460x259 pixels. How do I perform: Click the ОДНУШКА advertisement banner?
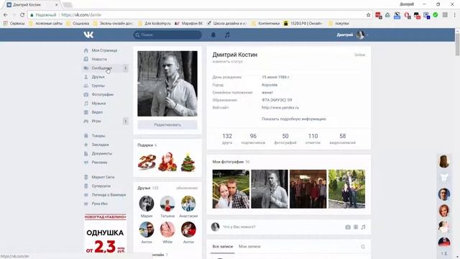click(106, 233)
